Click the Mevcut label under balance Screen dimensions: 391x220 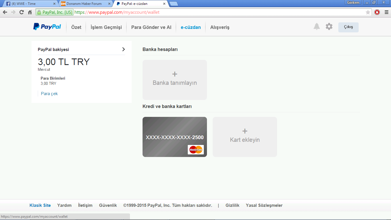(x=44, y=70)
